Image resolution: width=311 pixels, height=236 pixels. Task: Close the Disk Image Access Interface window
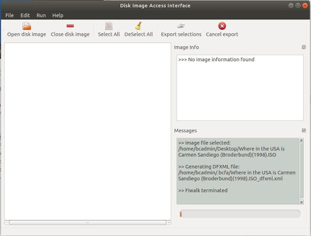coord(305,5)
